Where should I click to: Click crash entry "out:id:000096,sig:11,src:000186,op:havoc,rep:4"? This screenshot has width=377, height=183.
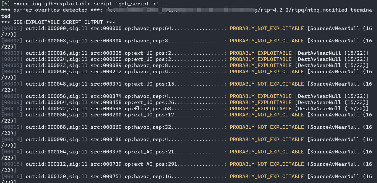[97, 140]
